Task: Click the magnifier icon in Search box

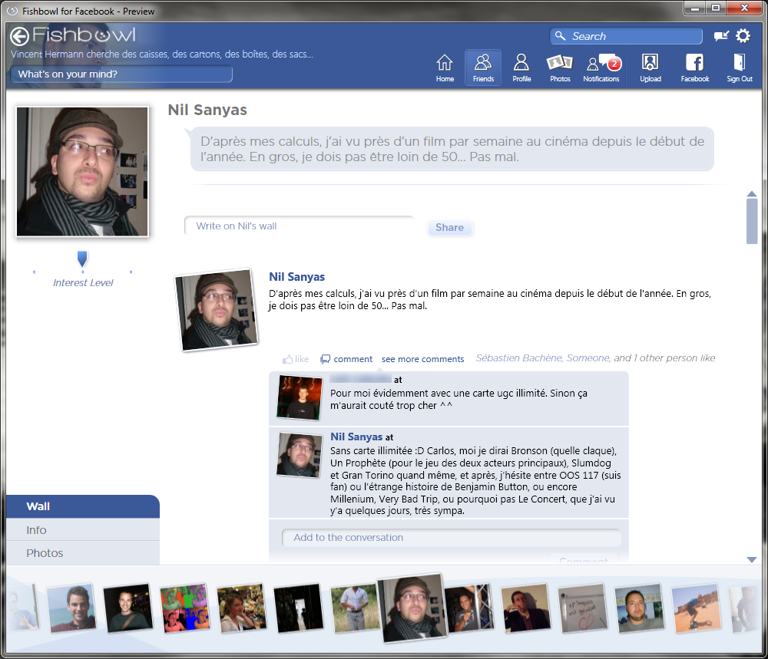Action: 561,36
